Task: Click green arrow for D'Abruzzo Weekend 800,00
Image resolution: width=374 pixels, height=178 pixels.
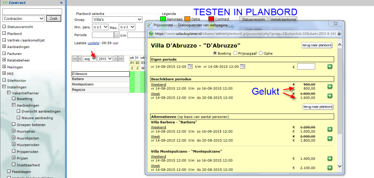Action: click(x=330, y=87)
